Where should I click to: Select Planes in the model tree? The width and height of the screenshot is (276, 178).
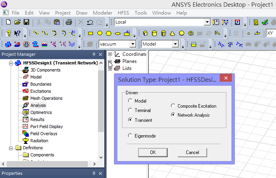[130, 61]
